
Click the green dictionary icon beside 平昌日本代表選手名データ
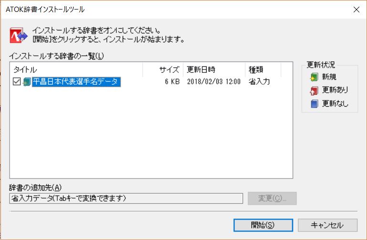point(27,82)
